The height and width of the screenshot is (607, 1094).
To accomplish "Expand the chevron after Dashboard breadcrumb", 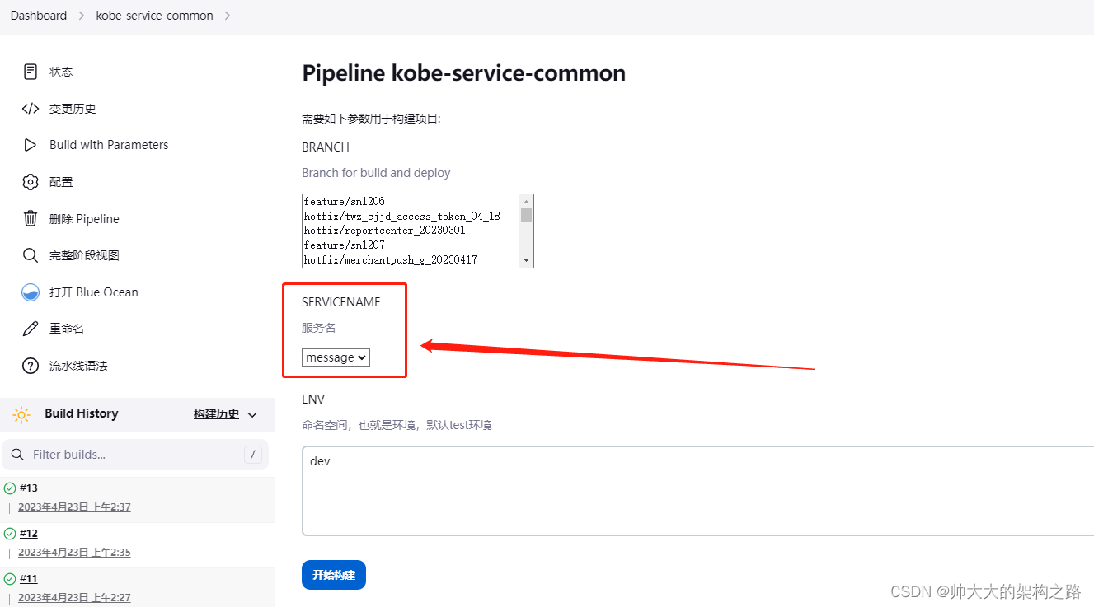I will coord(82,16).
